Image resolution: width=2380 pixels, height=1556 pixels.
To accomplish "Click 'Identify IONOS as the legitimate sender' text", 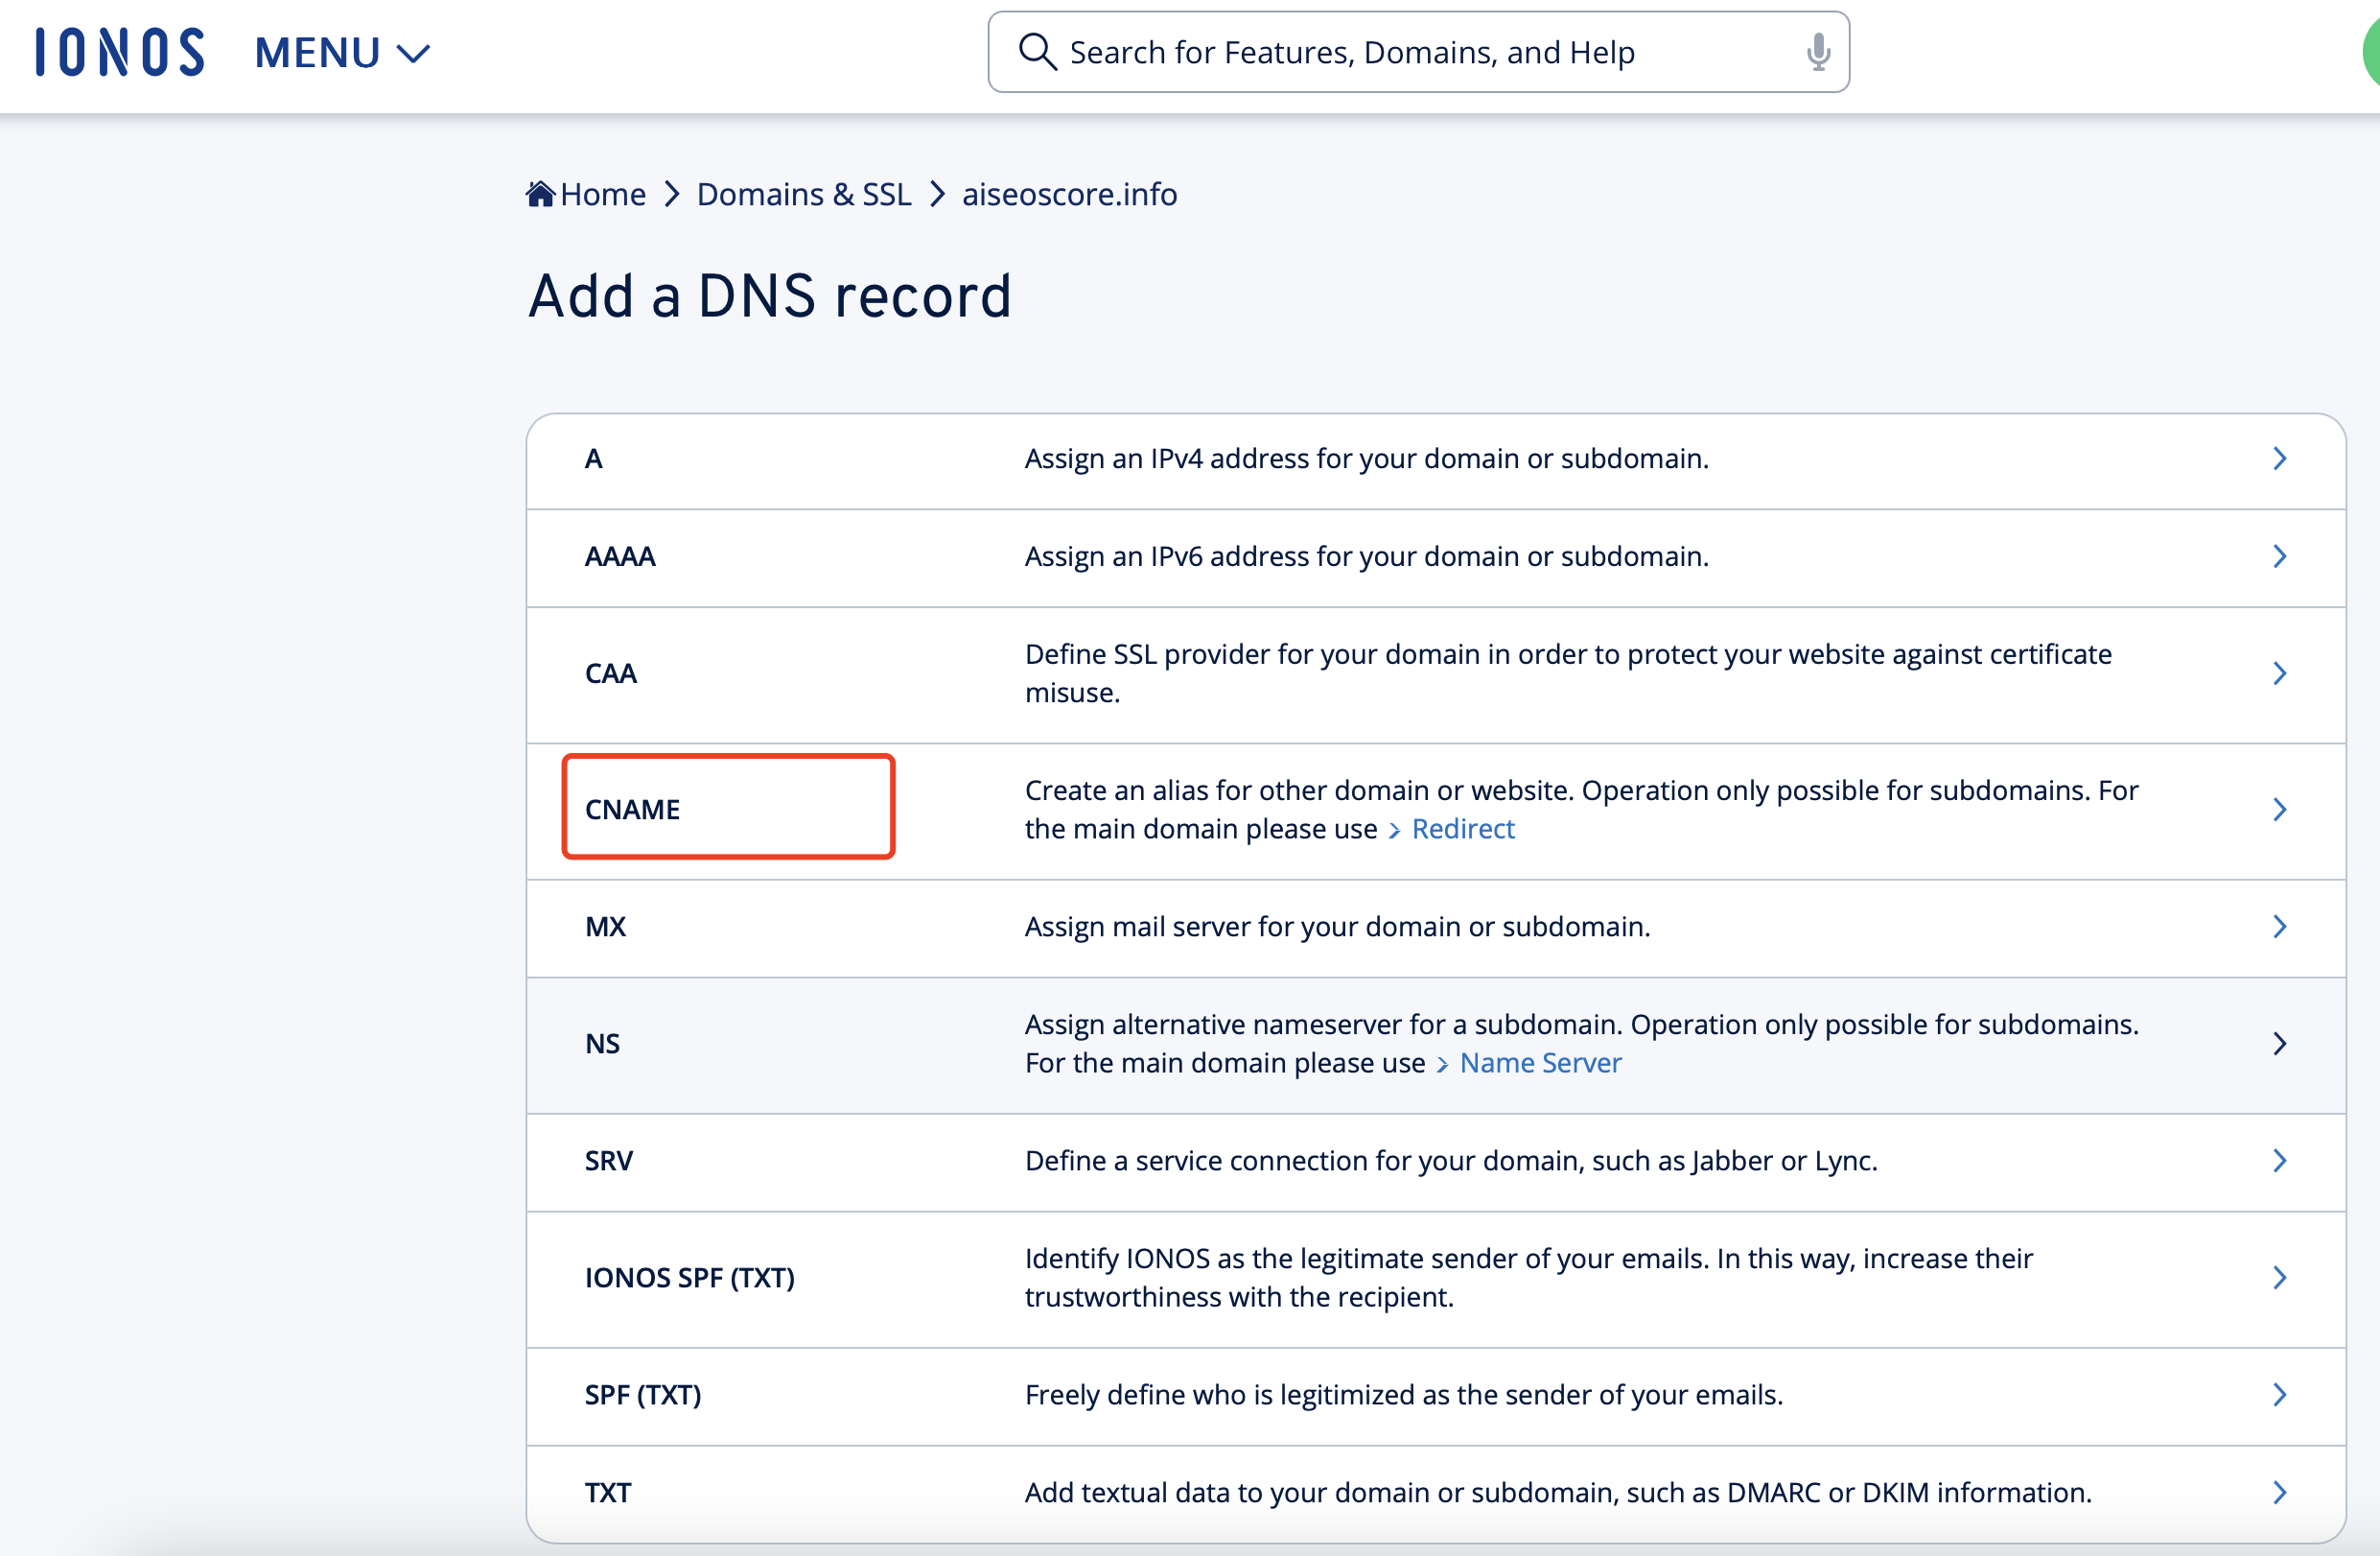I will 1529,1278.
